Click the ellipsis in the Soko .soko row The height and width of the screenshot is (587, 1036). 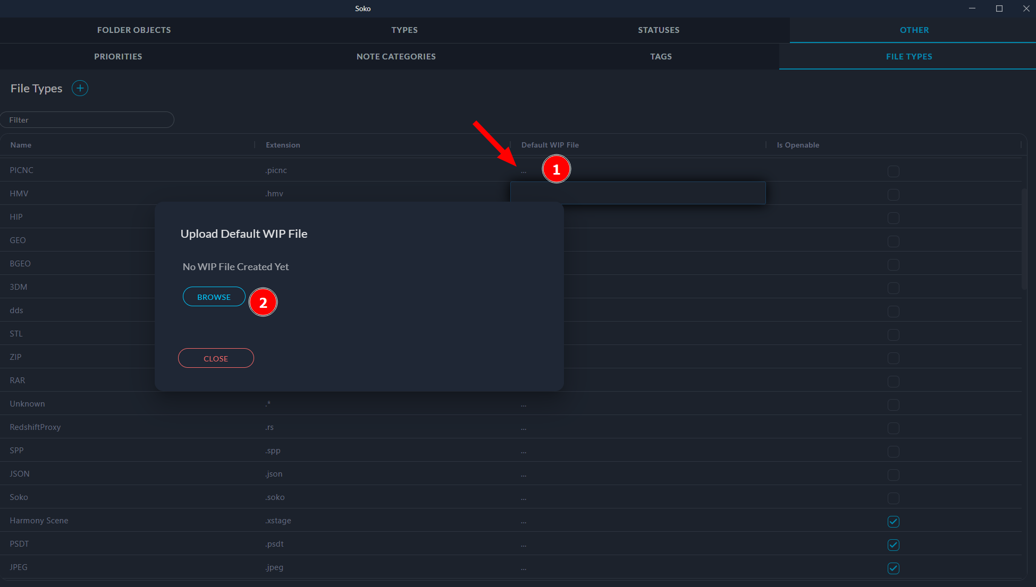[x=524, y=498]
